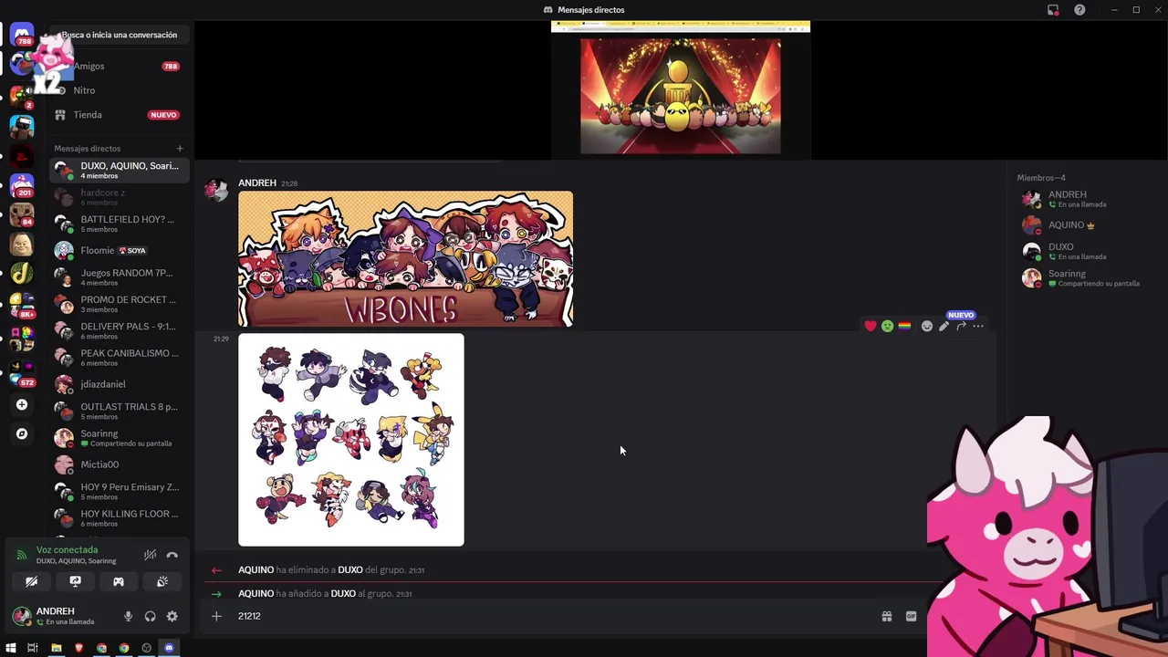This screenshot has height=657, width=1168.
Task: Open OUTLAST TRIALS 8 p... group chat
Action: (119, 411)
